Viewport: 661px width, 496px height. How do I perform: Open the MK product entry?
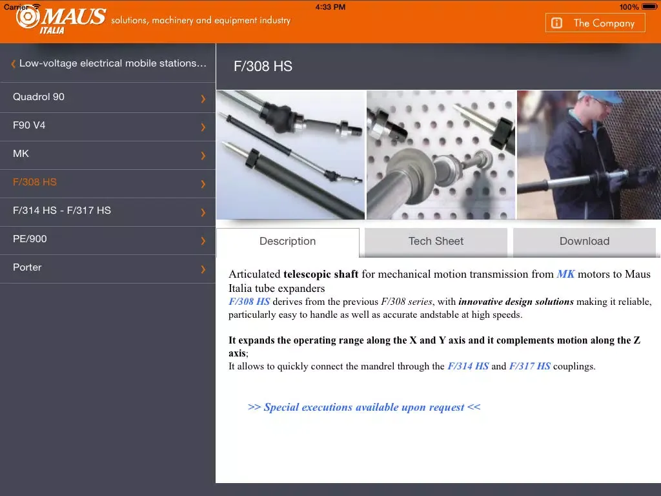[x=108, y=154]
